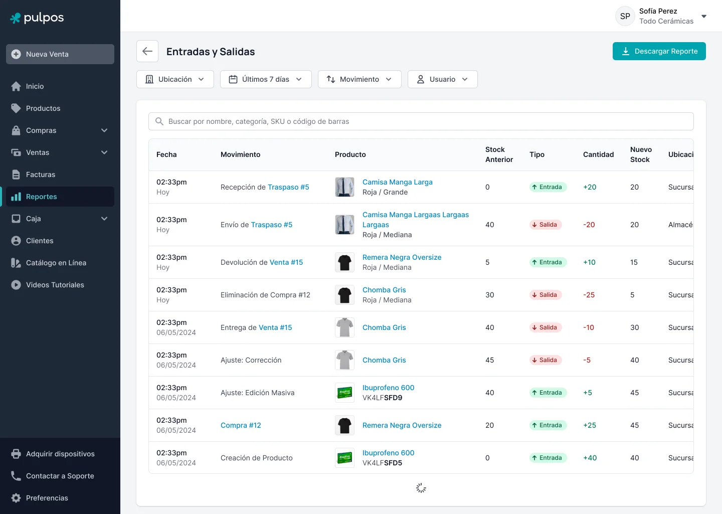Expand the Ventas menu chevron

[x=104, y=152]
